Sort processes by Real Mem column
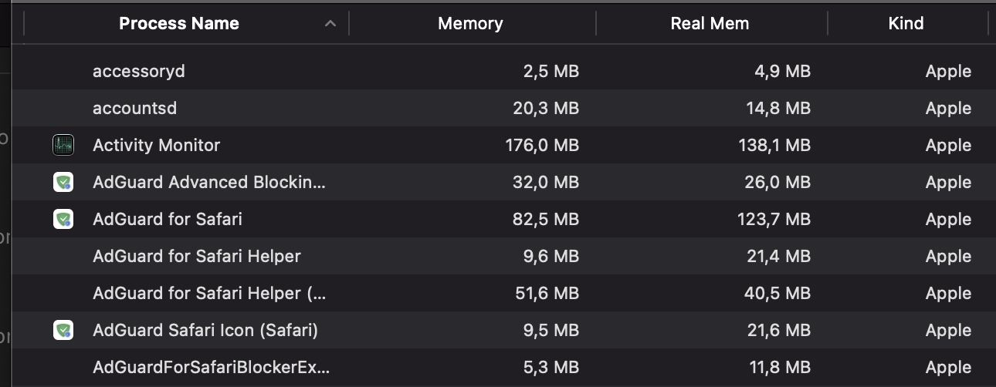996x387 pixels. (710, 24)
